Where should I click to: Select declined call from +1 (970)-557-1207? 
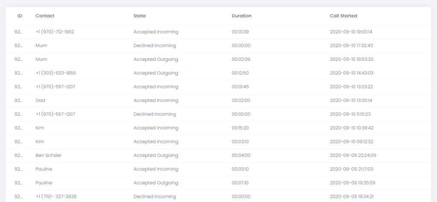[x=218, y=114]
